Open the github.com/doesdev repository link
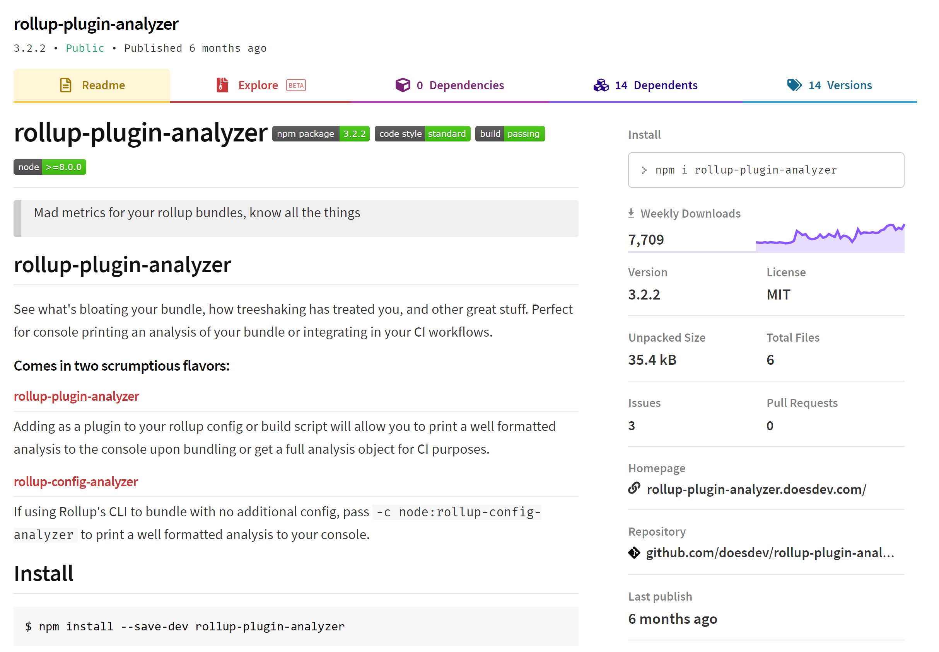The height and width of the screenshot is (652, 939). coord(770,553)
